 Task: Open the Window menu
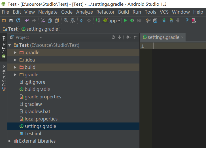[x=181, y=12]
